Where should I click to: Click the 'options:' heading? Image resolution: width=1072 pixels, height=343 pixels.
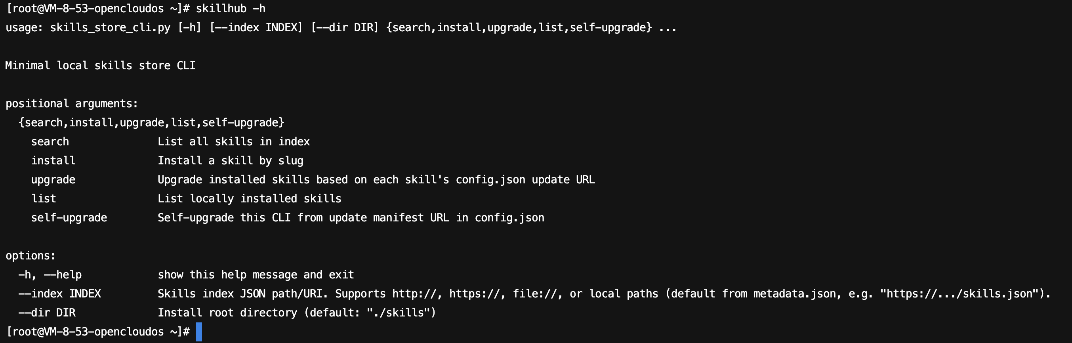click(31, 256)
